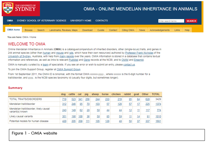Follow the rats link
The image size is (206, 142).
[71, 53]
